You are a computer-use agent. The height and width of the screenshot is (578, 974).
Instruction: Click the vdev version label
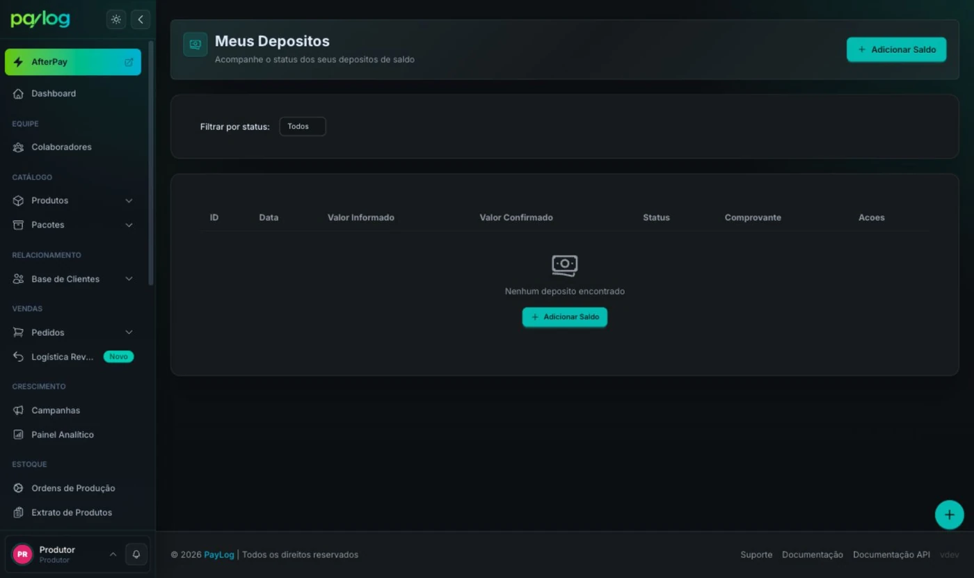tap(950, 555)
